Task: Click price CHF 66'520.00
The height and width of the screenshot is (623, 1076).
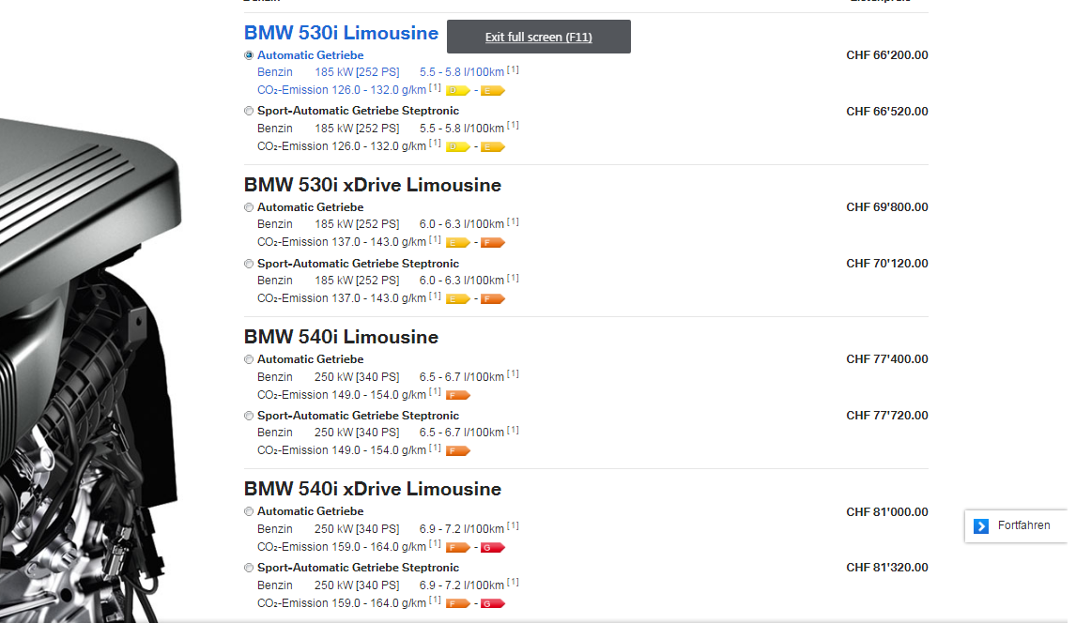Action: click(887, 112)
